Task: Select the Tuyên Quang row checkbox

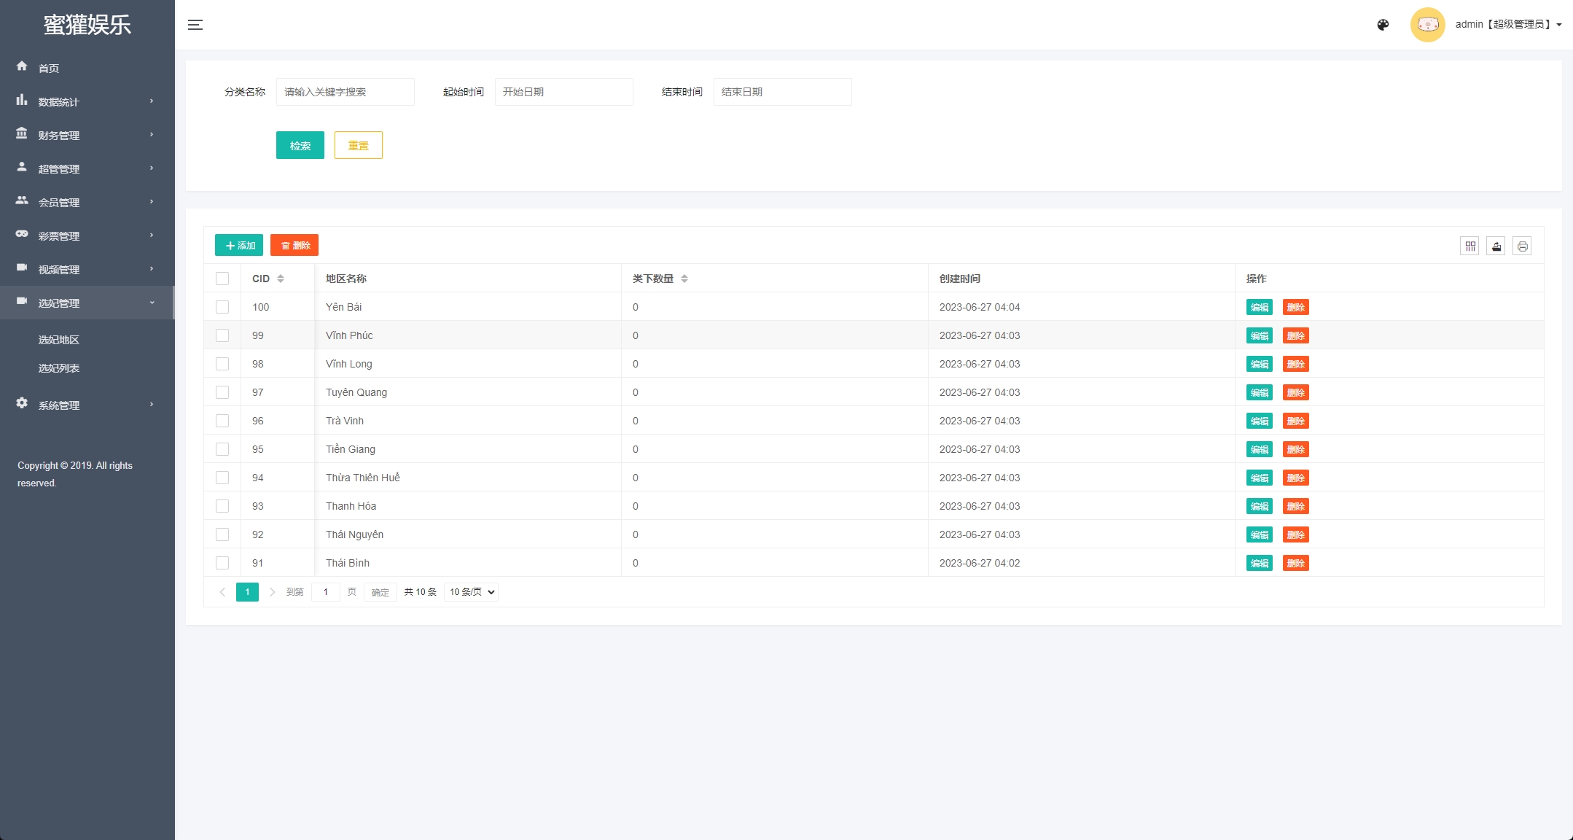Action: pos(222,392)
